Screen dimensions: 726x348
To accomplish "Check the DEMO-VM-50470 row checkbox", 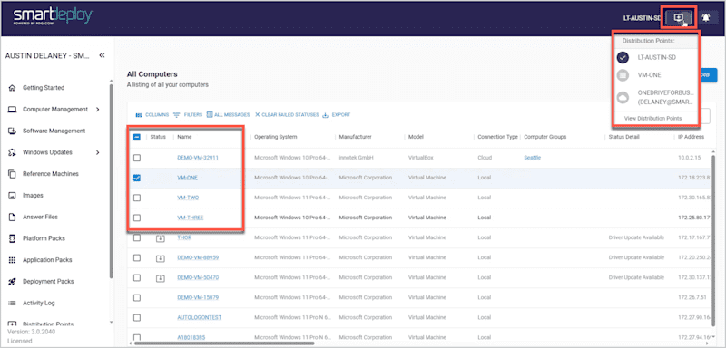I will coord(137,277).
